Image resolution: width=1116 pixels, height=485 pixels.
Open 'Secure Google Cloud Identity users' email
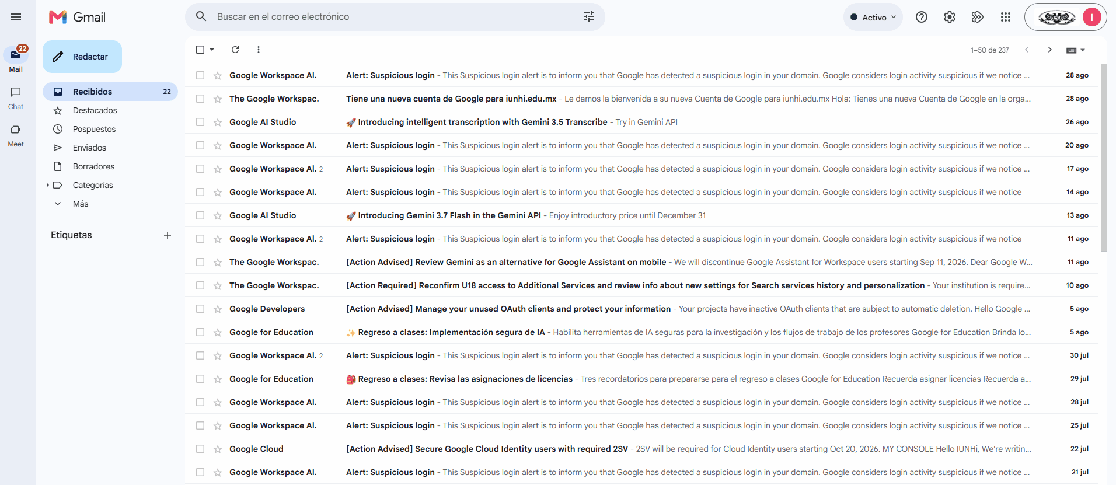[x=641, y=449]
